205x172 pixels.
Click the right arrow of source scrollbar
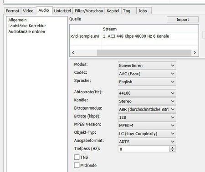(x=195, y=53)
